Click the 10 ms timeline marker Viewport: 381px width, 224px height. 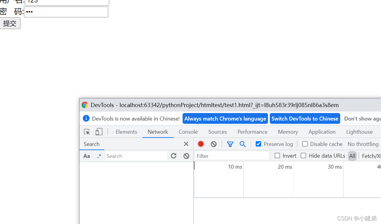235,167
